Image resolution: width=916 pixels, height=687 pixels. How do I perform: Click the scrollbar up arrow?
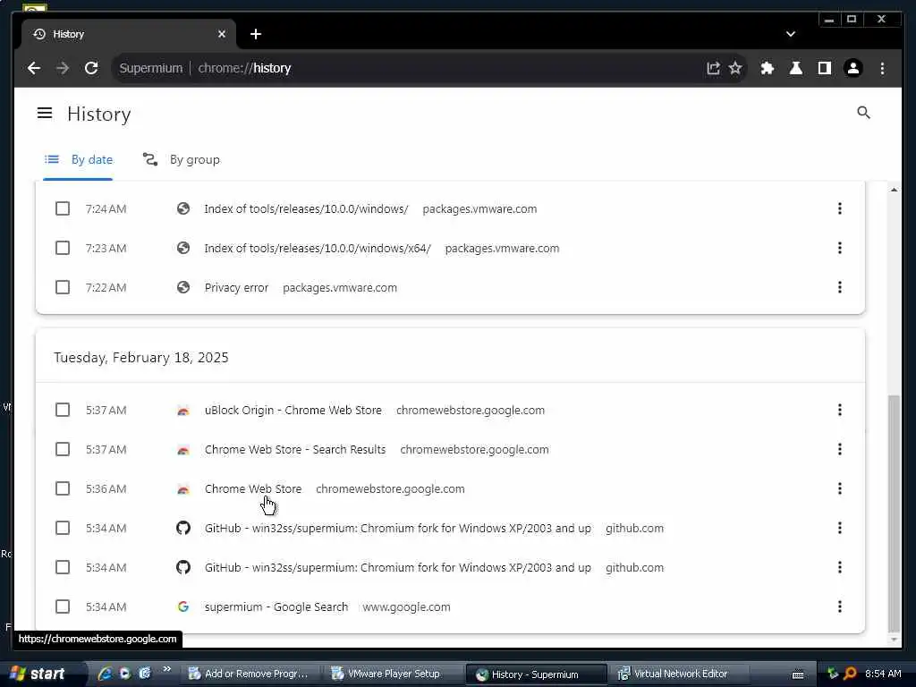[x=894, y=190]
